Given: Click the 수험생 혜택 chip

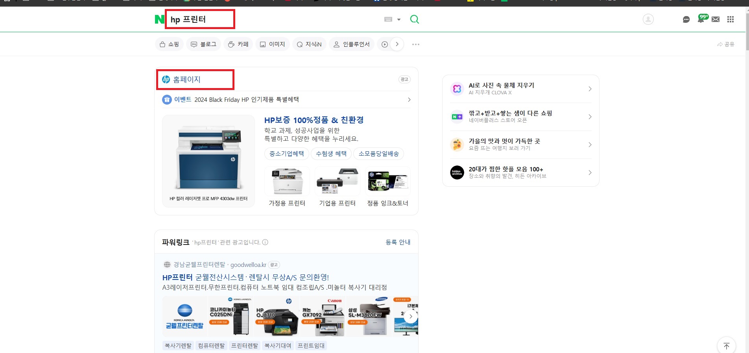Looking at the screenshot, I should [x=331, y=154].
